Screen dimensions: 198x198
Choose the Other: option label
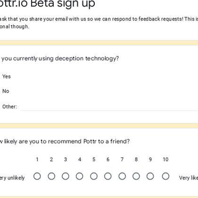coord(9,107)
